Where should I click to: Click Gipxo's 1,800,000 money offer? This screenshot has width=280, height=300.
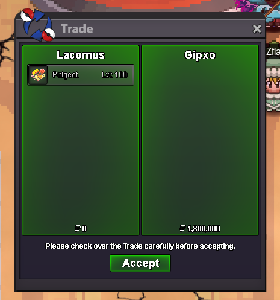tap(200, 228)
